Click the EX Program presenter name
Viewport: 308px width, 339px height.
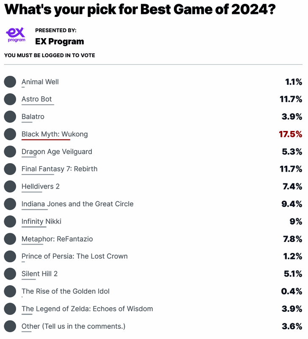click(x=60, y=42)
